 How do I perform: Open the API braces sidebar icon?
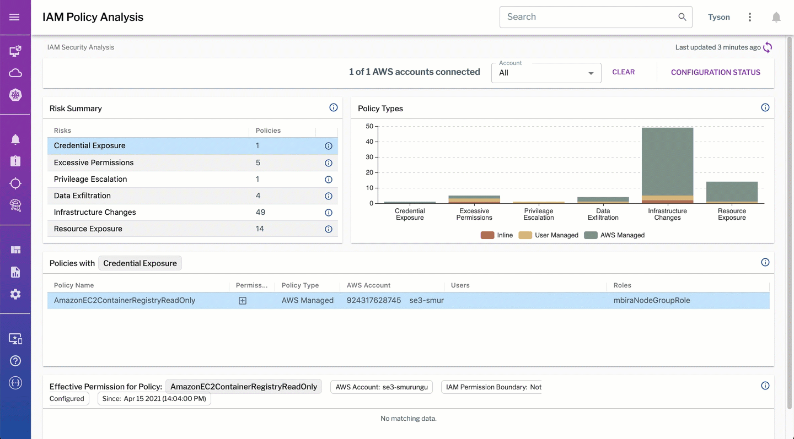point(15,383)
